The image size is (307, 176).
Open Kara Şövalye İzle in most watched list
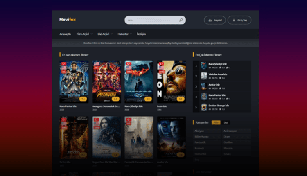[217, 64]
